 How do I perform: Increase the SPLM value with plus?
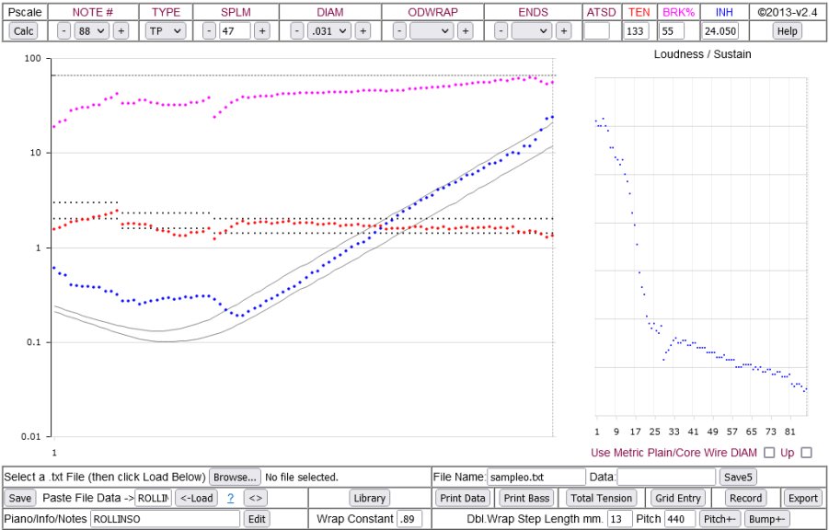pos(261,31)
